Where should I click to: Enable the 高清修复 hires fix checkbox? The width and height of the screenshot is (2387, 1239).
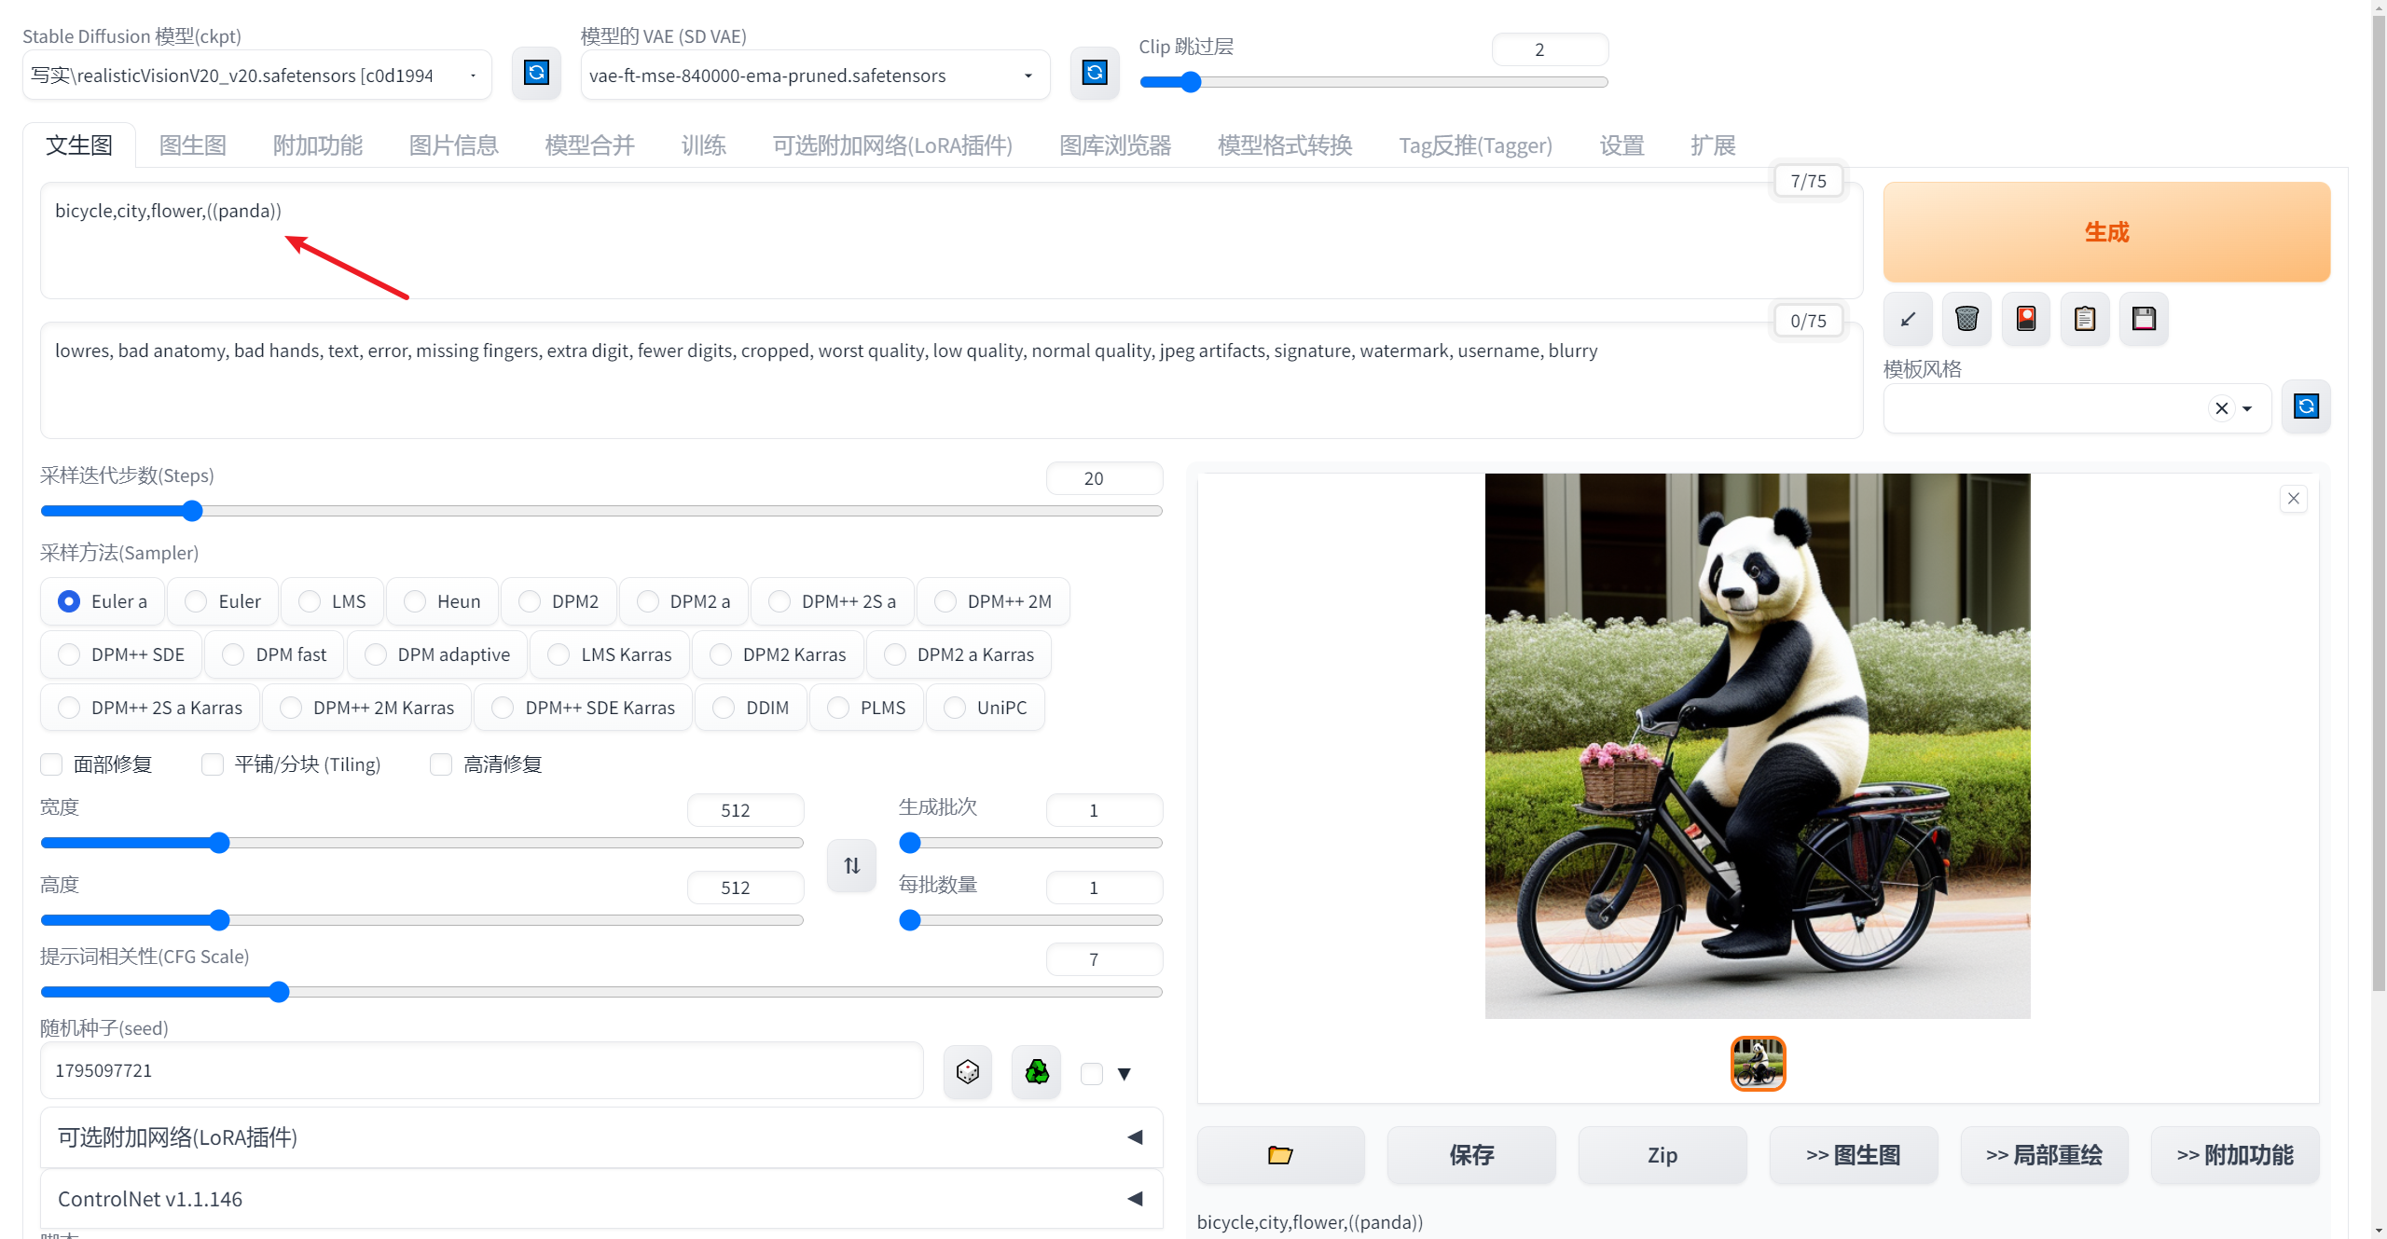tap(441, 764)
